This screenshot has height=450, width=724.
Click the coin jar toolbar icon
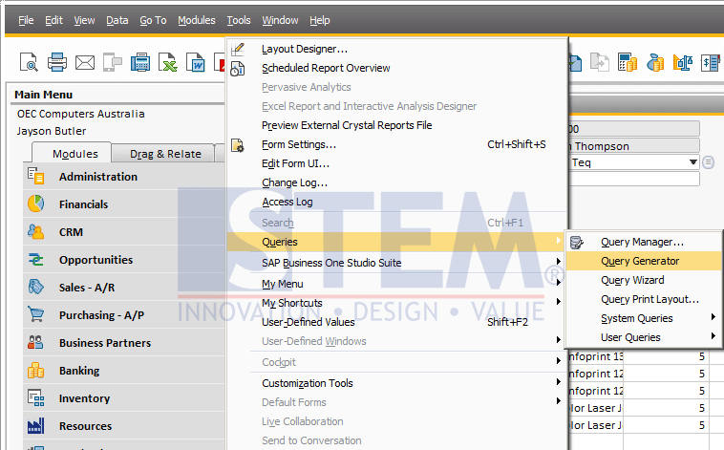click(655, 62)
